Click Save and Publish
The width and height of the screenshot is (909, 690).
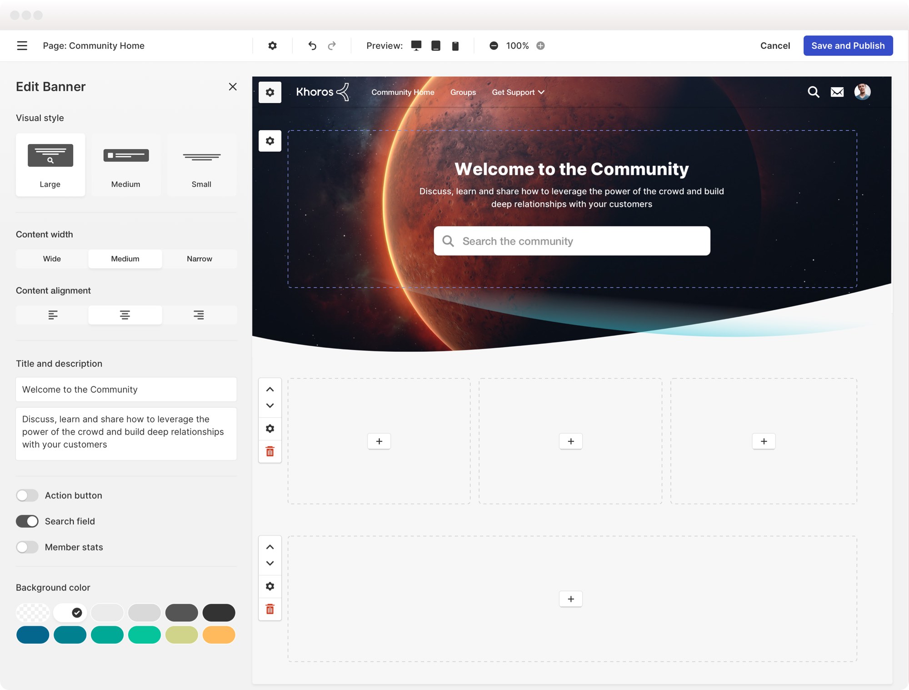(x=848, y=45)
